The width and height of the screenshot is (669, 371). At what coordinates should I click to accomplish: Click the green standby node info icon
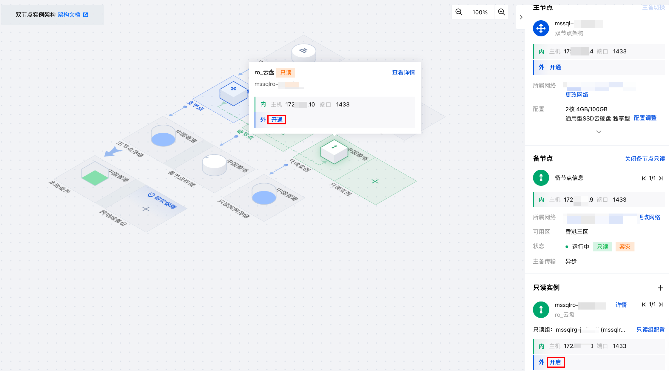(x=541, y=178)
